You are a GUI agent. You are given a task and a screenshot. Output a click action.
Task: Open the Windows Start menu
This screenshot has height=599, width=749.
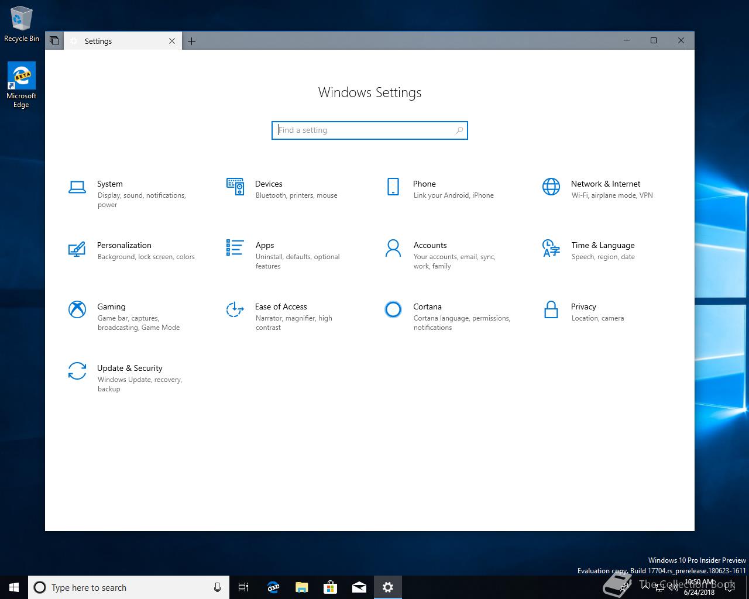click(14, 587)
